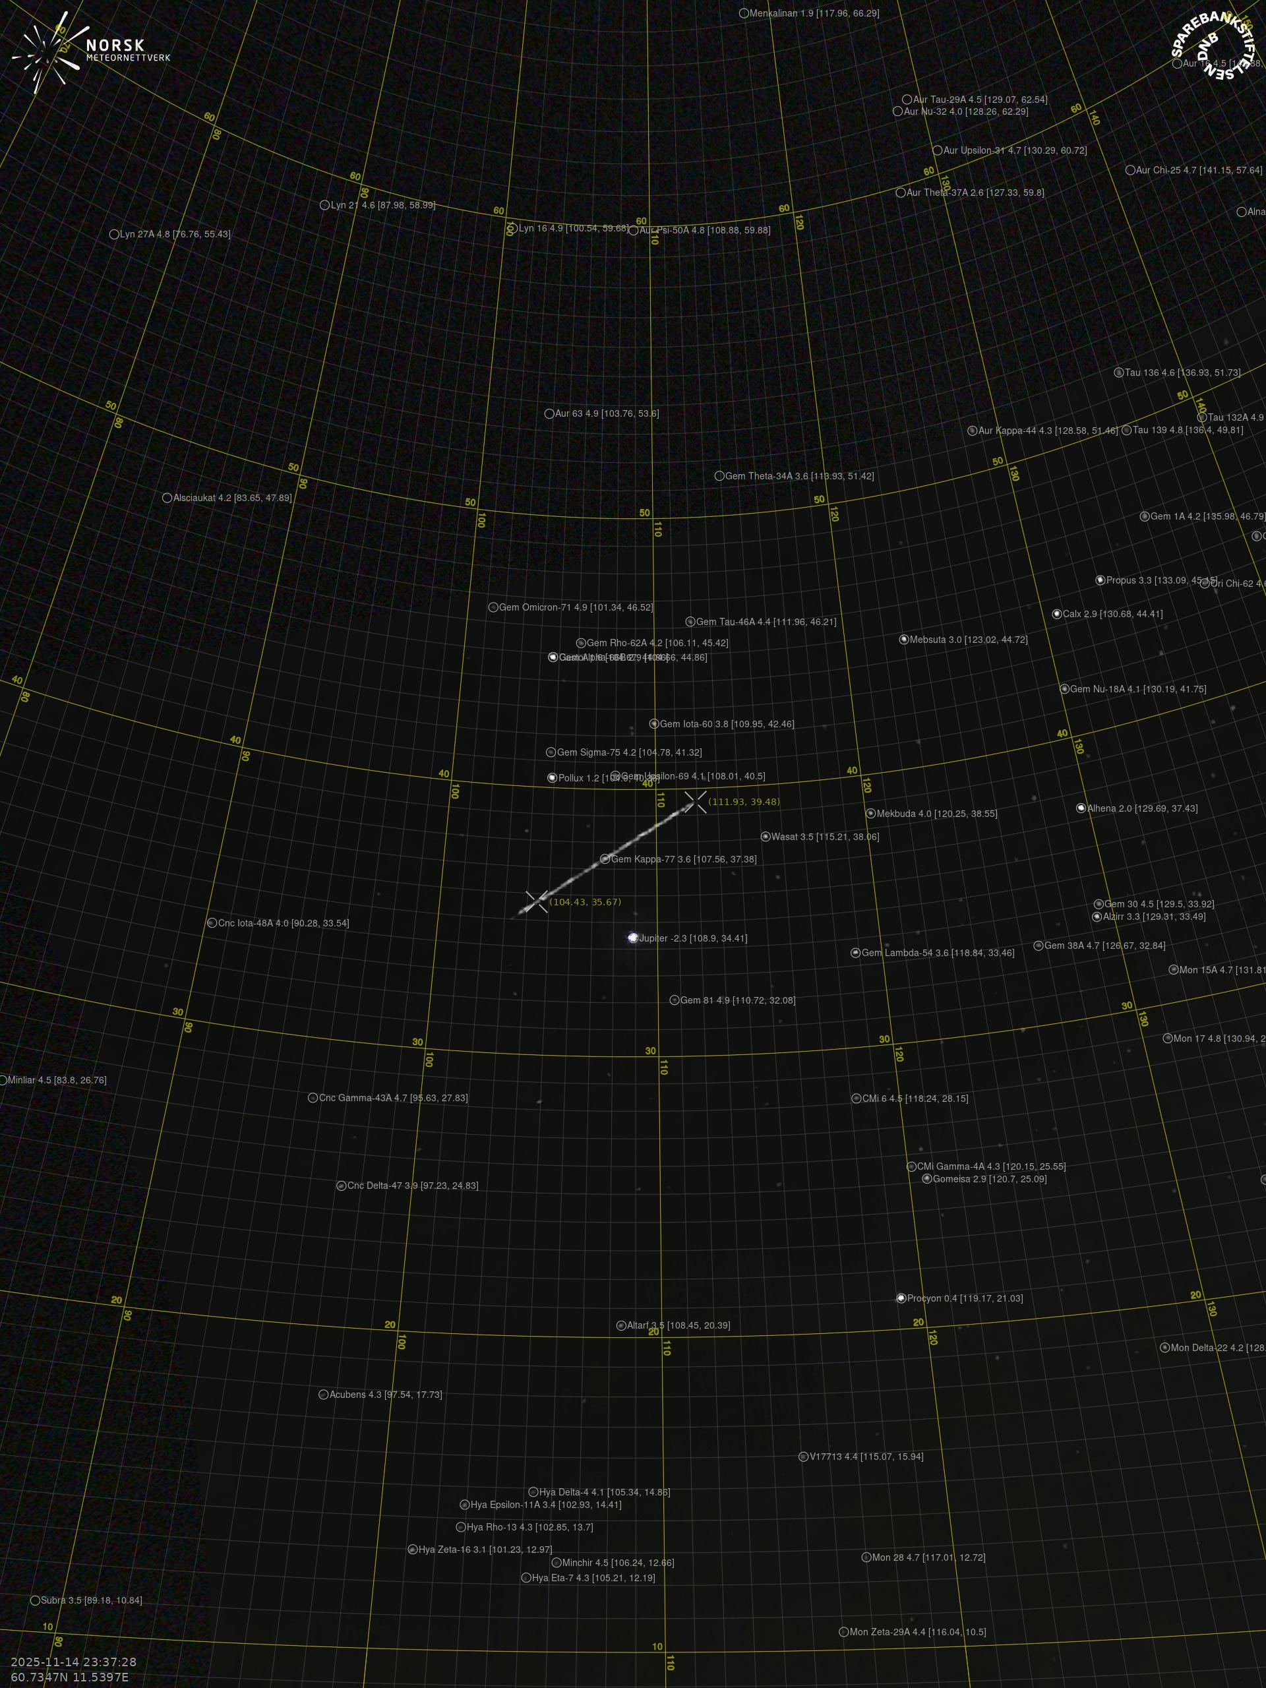Click the Pollux star circle marker
The image size is (1266, 1688).
553,777
